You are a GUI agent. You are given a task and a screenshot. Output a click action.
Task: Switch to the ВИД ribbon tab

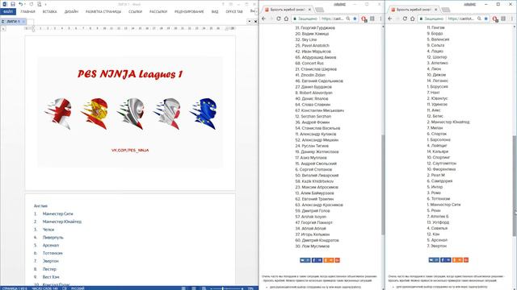[x=215, y=11]
